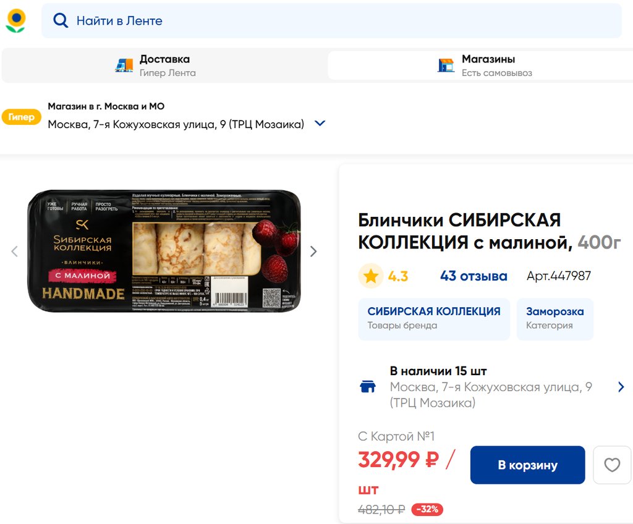Expand the store address dropdown chevron
The height and width of the screenshot is (524, 633).
(x=320, y=124)
